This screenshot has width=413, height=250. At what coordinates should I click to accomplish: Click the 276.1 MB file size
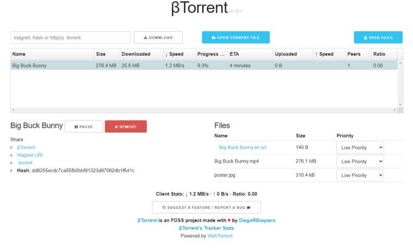tap(306, 161)
